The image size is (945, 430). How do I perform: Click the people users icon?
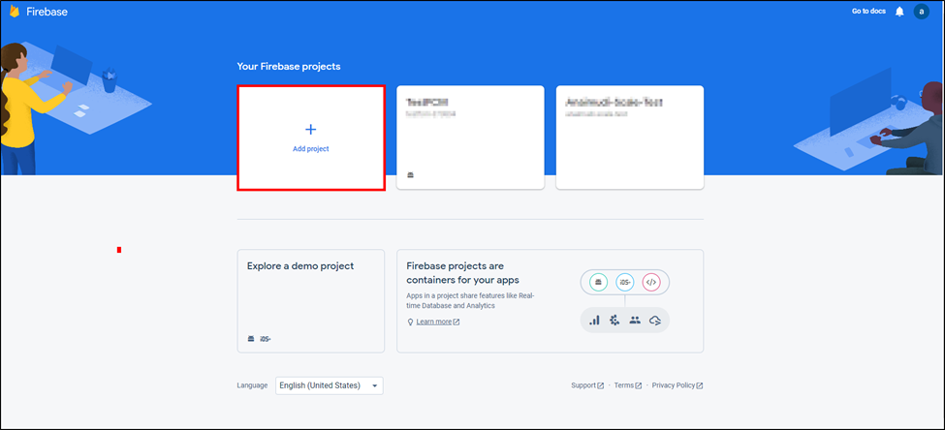635,321
